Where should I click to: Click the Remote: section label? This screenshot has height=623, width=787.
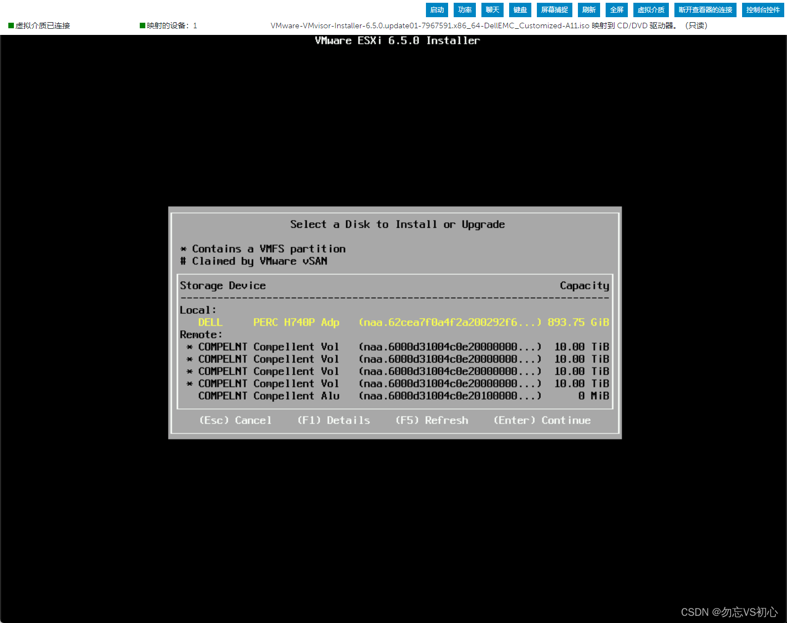pos(201,334)
